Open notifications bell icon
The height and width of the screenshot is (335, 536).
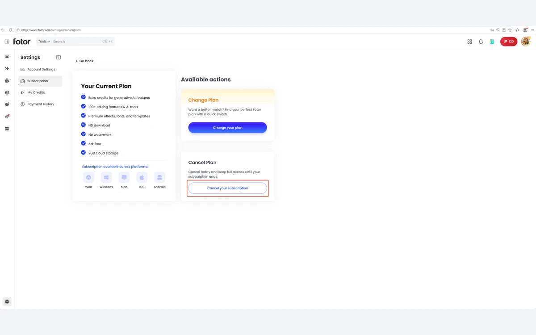point(481,42)
